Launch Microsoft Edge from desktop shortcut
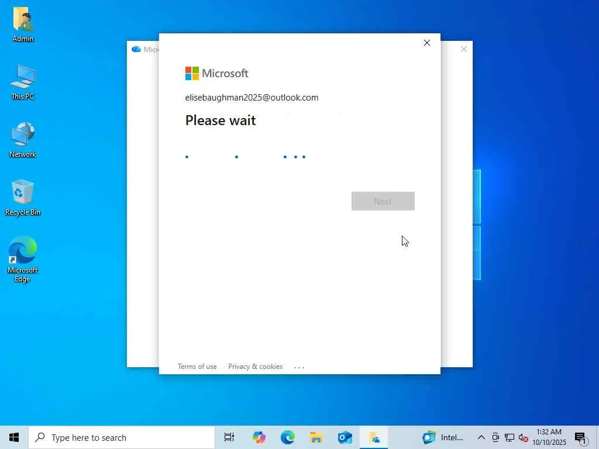This screenshot has height=449, width=599. point(23,260)
